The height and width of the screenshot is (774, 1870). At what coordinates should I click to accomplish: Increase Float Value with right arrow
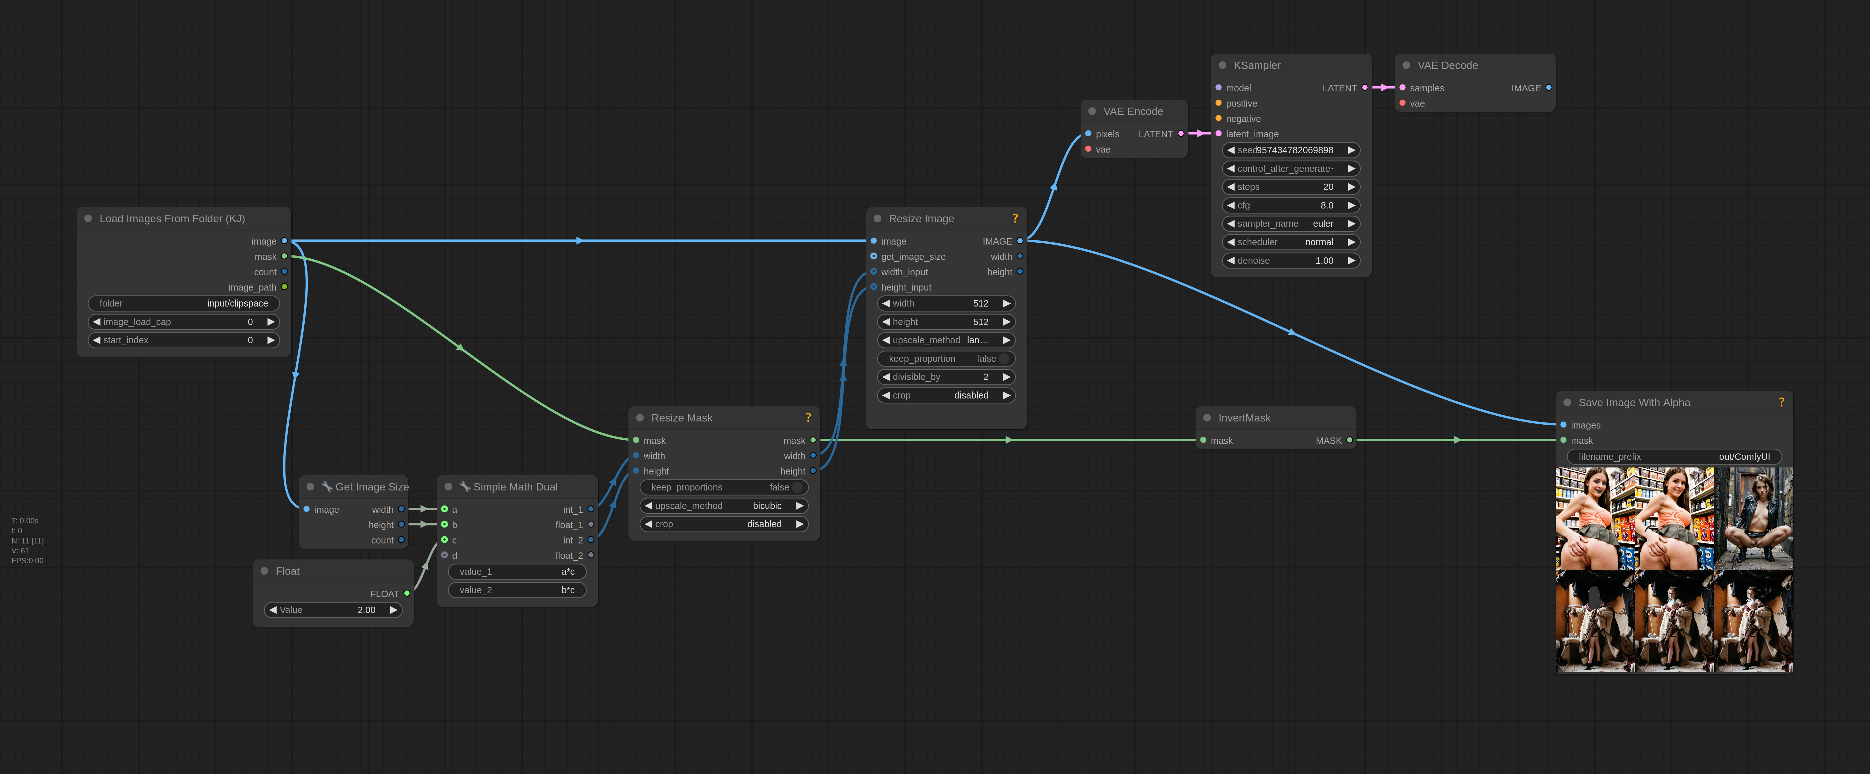[x=393, y=610]
